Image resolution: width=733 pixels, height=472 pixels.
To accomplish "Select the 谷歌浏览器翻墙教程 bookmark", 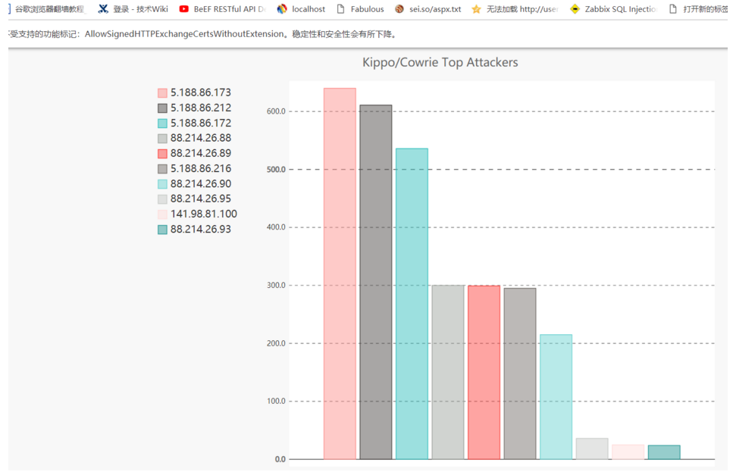I will tap(49, 9).
